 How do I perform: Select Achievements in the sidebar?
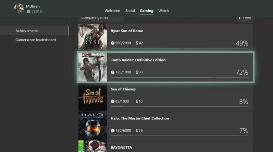click(x=34, y=31)
